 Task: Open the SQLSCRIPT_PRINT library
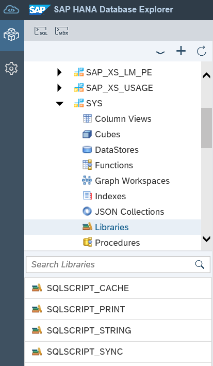(x=118, y=309)
